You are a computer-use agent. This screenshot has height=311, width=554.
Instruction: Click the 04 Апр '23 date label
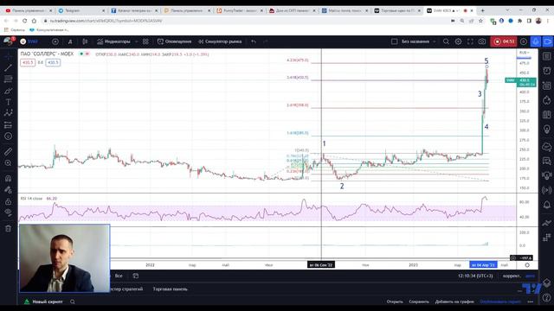click(483, 265)
